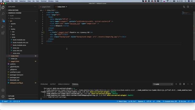Image resolution: width=195 pixels, height=110 pixels.
Task: Close the index.html editor tab
Action: [66, 7]
